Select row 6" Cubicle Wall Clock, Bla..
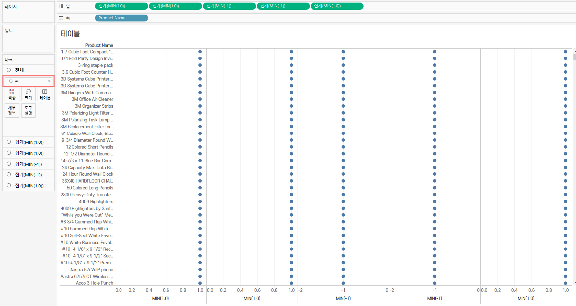This screenshot has width=576, height=306. coord(87,134)
